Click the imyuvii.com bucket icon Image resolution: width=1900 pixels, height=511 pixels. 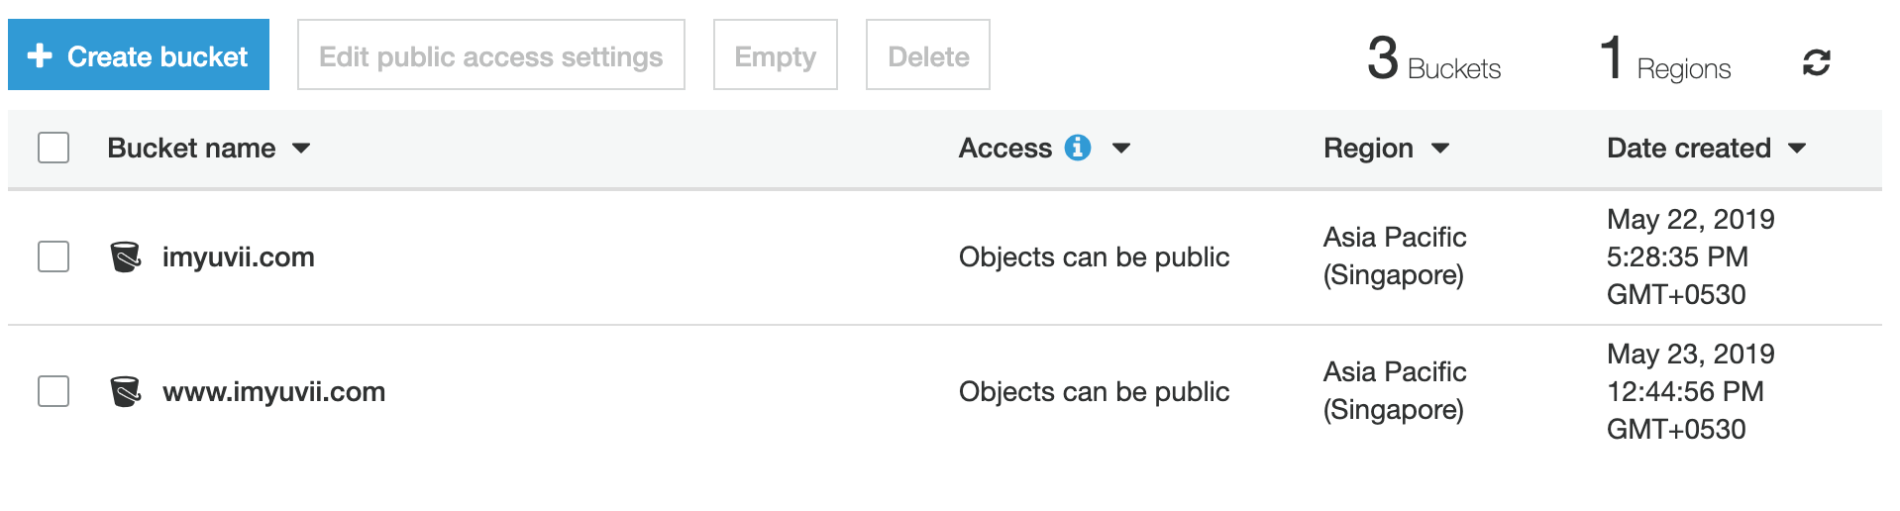pyautogui.click(x=125, y=256)
